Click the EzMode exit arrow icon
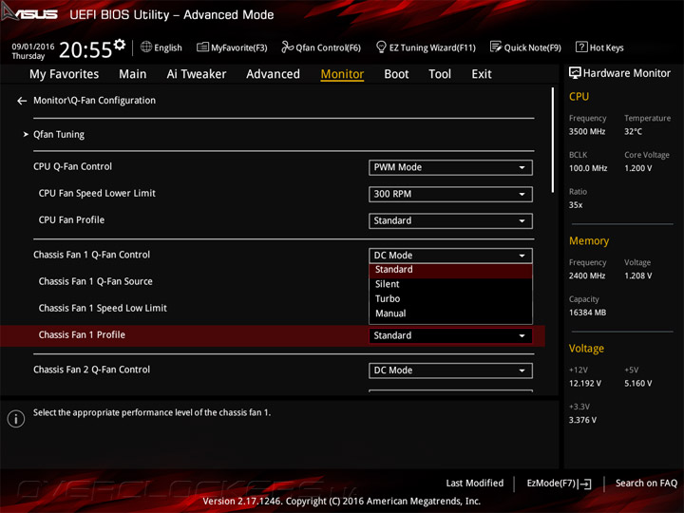Viewport: 684px width, 513px height. pos(585,484)
